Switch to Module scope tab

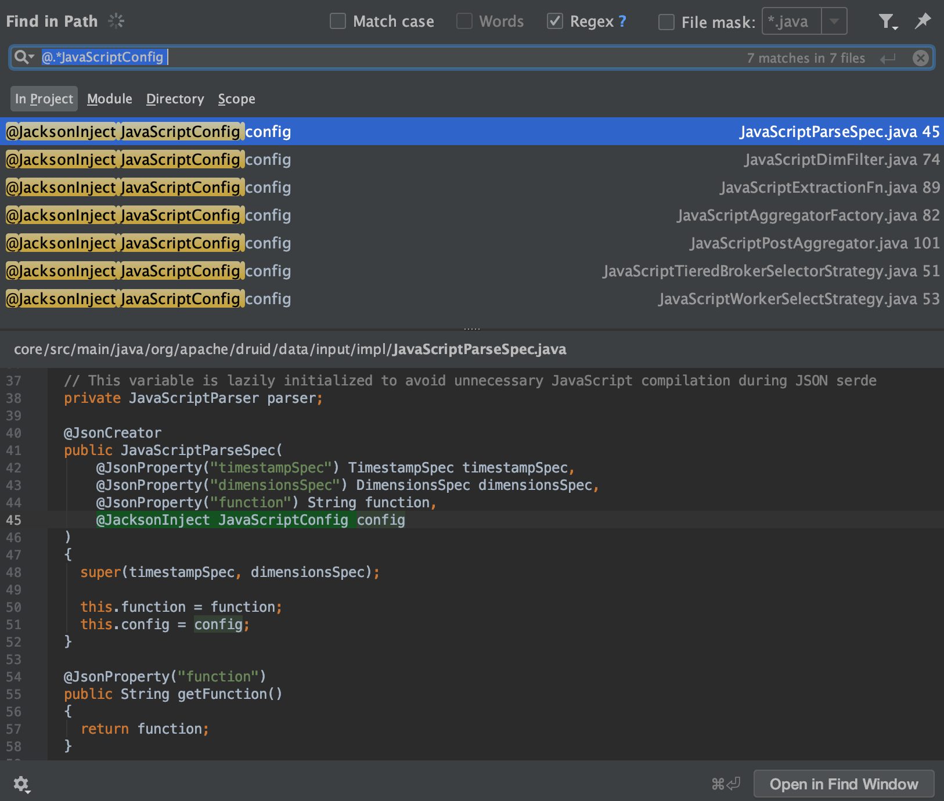click(x=110, y=99)
